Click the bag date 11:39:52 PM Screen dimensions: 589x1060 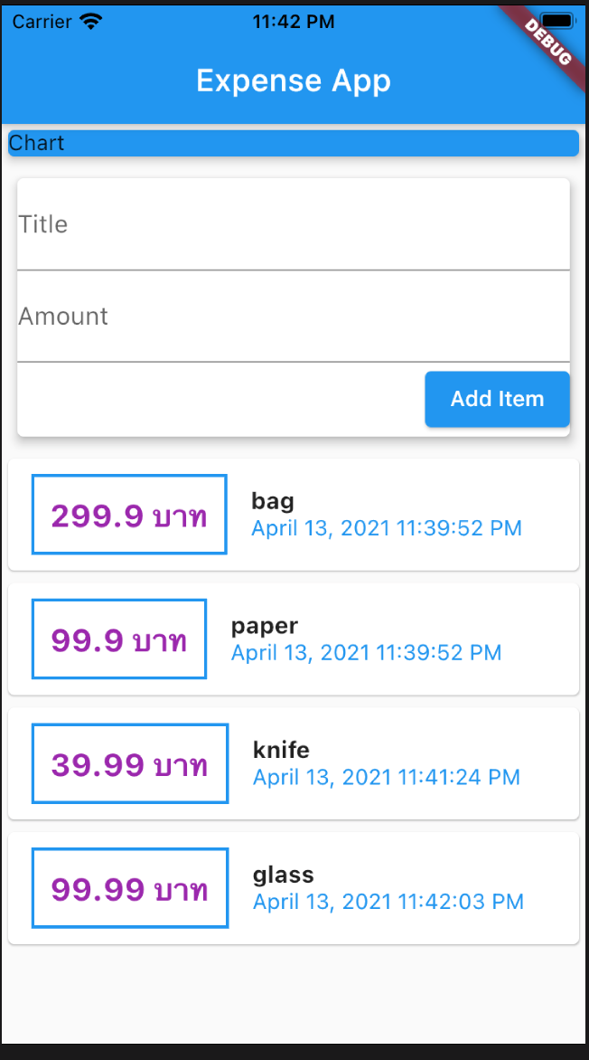[387, 528]
